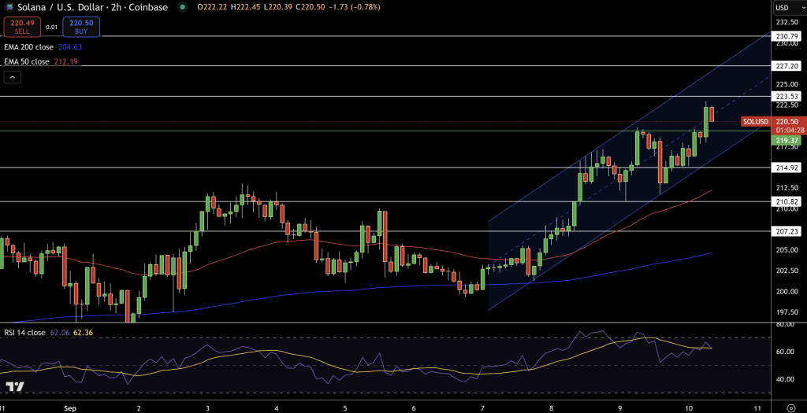Click the RSI value 62.06
Viewport: 807px width, 413px height.
[x=58, y=332]
